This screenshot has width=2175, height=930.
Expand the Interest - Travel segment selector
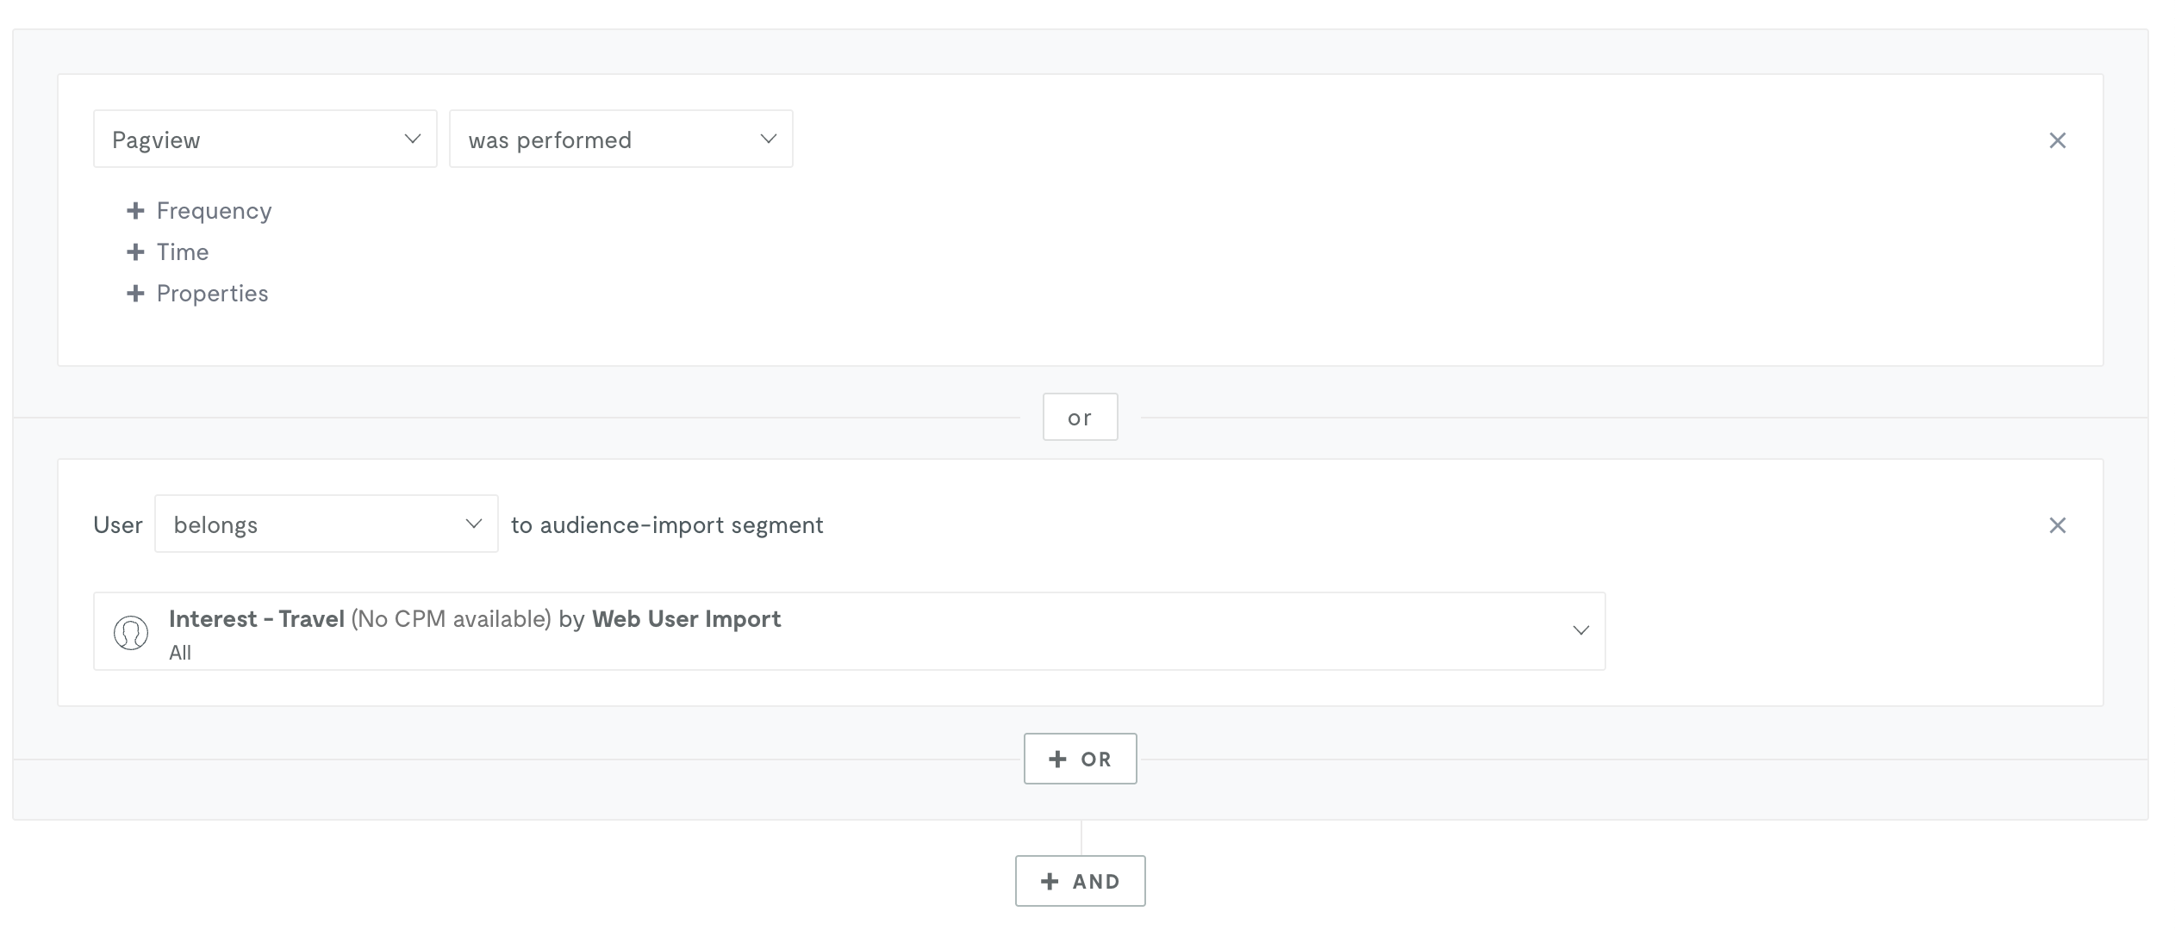pos(1580,630)
